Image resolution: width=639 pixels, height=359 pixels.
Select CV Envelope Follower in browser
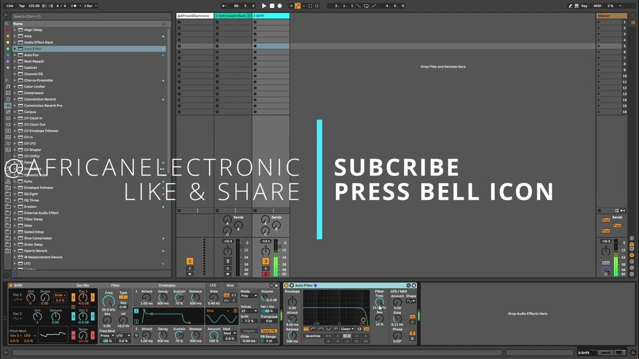tap(41, 131)
